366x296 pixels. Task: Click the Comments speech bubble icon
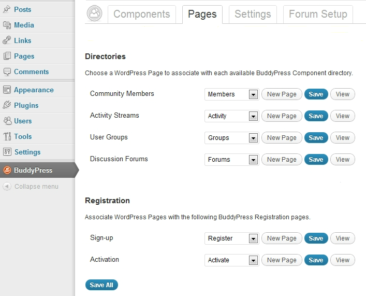(x=7, y=72)
